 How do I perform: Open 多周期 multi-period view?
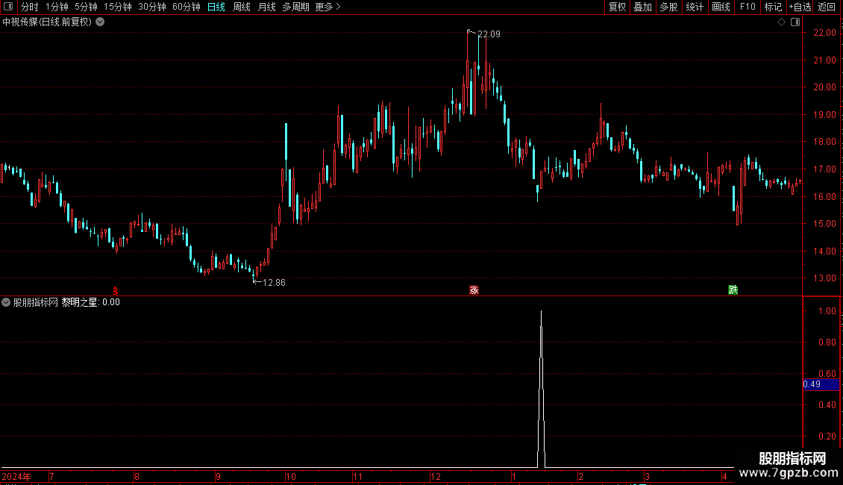point(295,7)
